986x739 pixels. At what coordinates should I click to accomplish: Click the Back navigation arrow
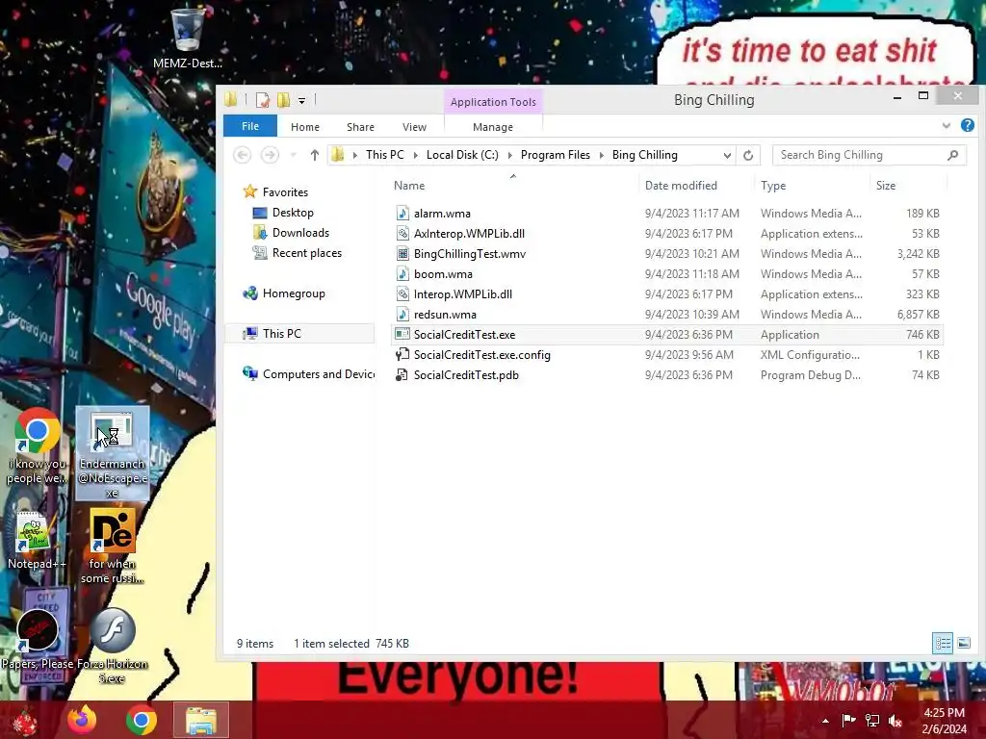(242, 155)
